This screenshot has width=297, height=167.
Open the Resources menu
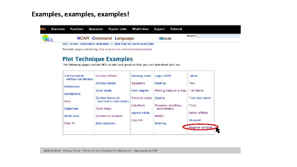click(x=96, y=29)
